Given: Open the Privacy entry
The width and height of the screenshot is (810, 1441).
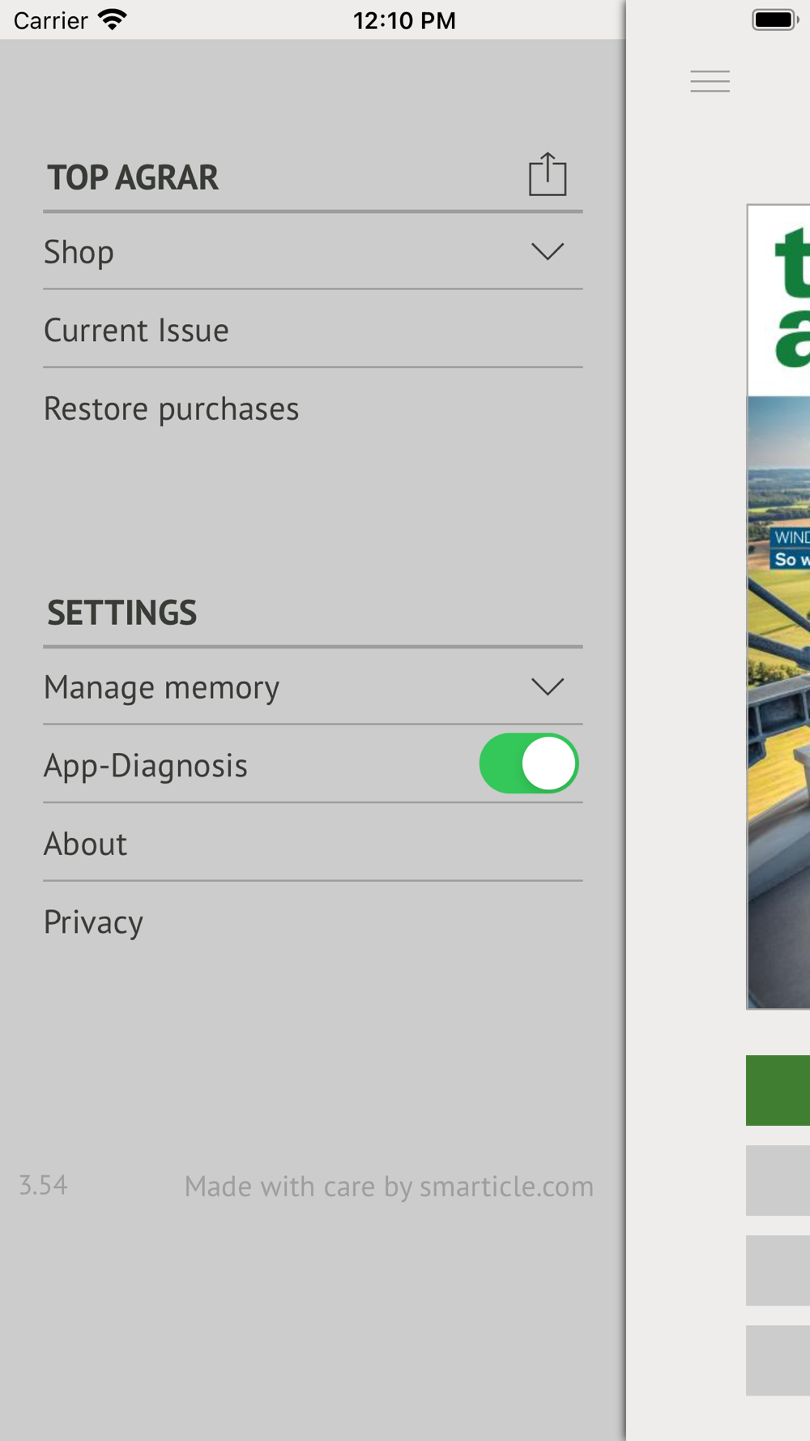Looking at the screenshot, I should pyautogui.click(x=313, y=922).
